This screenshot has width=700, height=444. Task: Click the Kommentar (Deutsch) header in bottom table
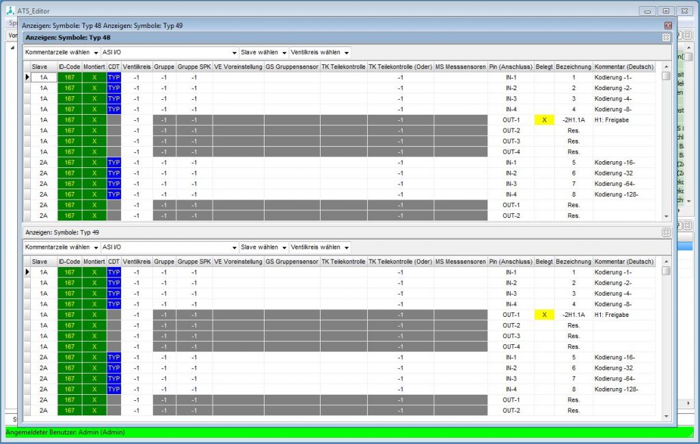pos(624,262)
